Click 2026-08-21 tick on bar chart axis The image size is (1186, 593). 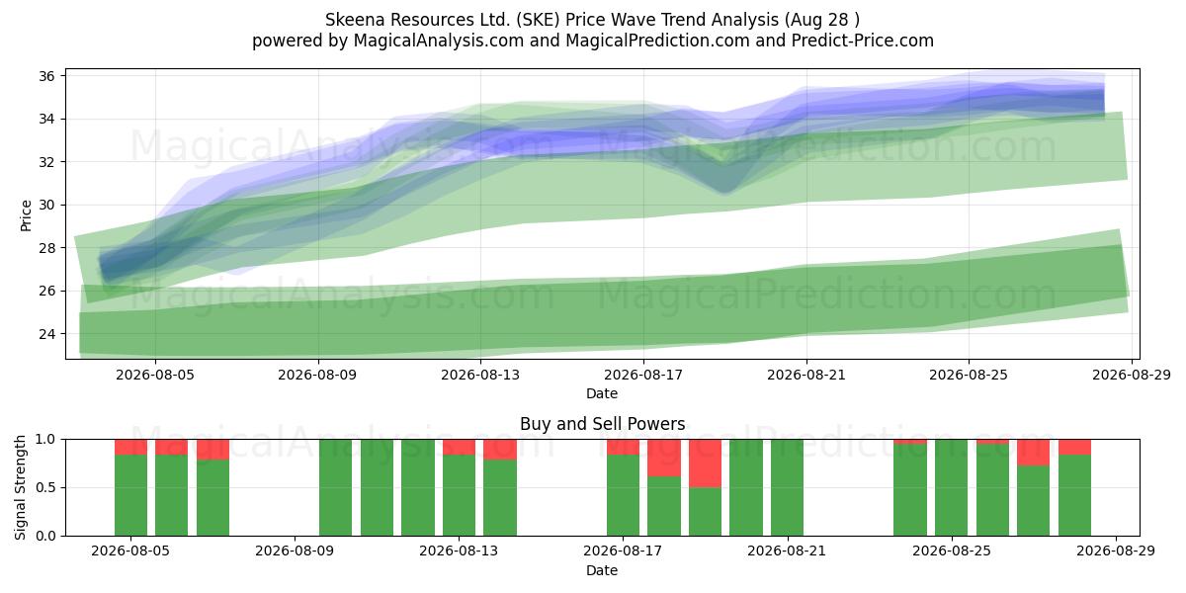788,551
